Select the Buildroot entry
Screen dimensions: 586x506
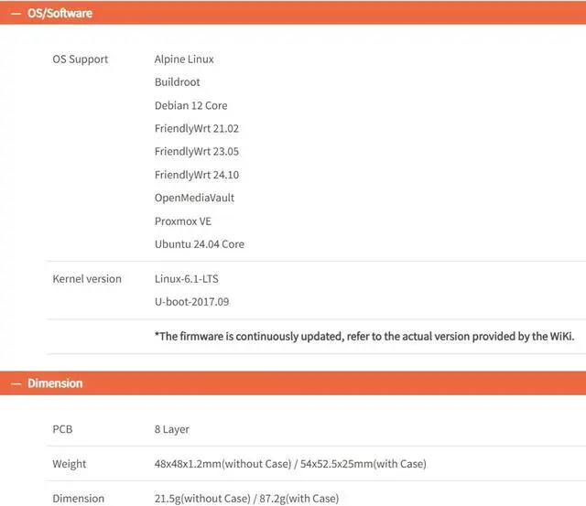tap(177, 82)
